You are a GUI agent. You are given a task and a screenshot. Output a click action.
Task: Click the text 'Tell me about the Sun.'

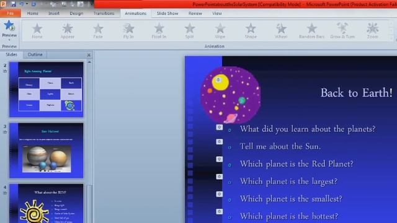[x=280, y=146]
